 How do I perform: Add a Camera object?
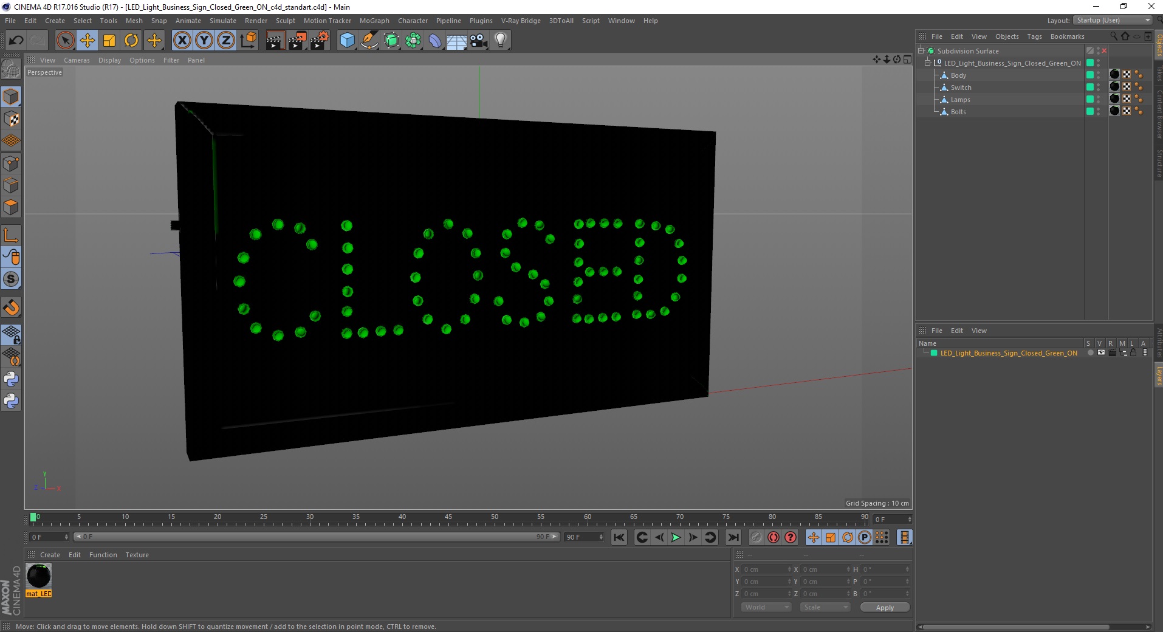479,40
